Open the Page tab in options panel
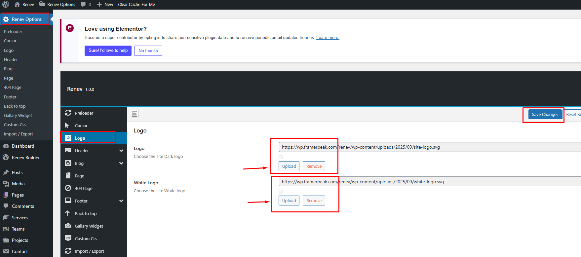 click(x=94, y=176)
